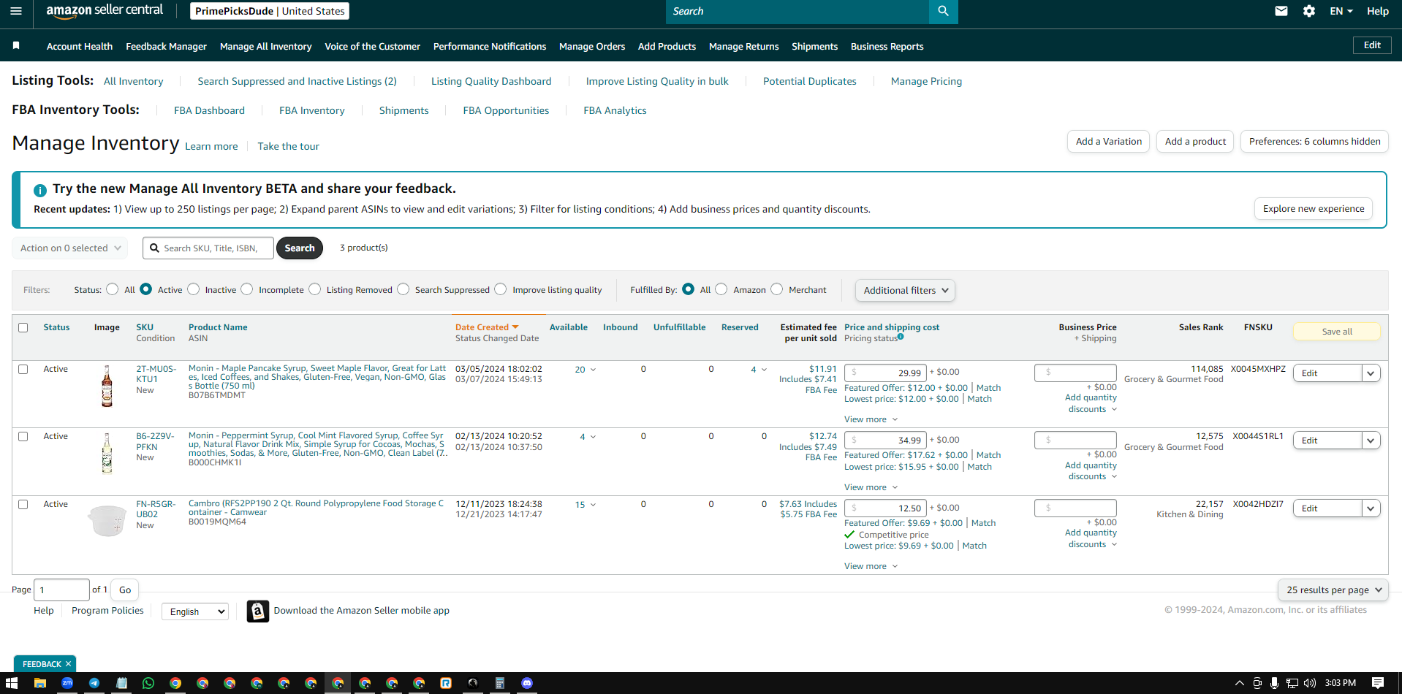Open Manage All Inventory menu
1402x694 pixels.
(266, 46)
